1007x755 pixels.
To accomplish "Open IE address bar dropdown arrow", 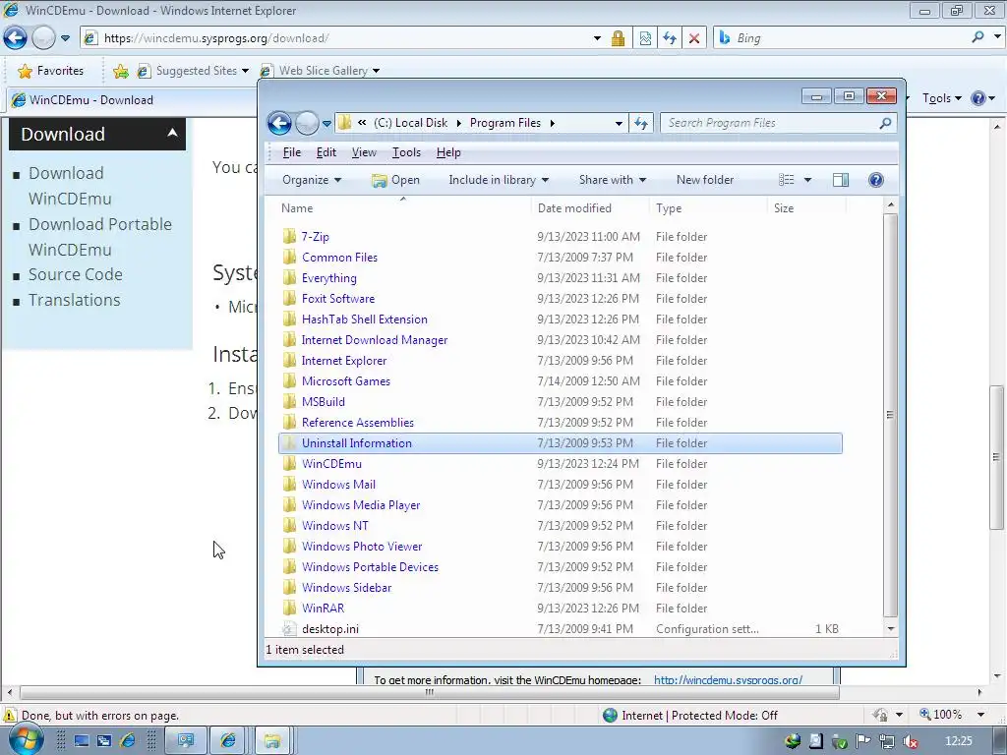I will click(x=597, y=38).
